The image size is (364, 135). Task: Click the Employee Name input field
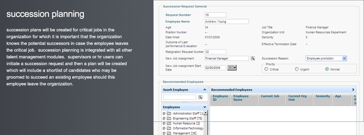point(227,22)
